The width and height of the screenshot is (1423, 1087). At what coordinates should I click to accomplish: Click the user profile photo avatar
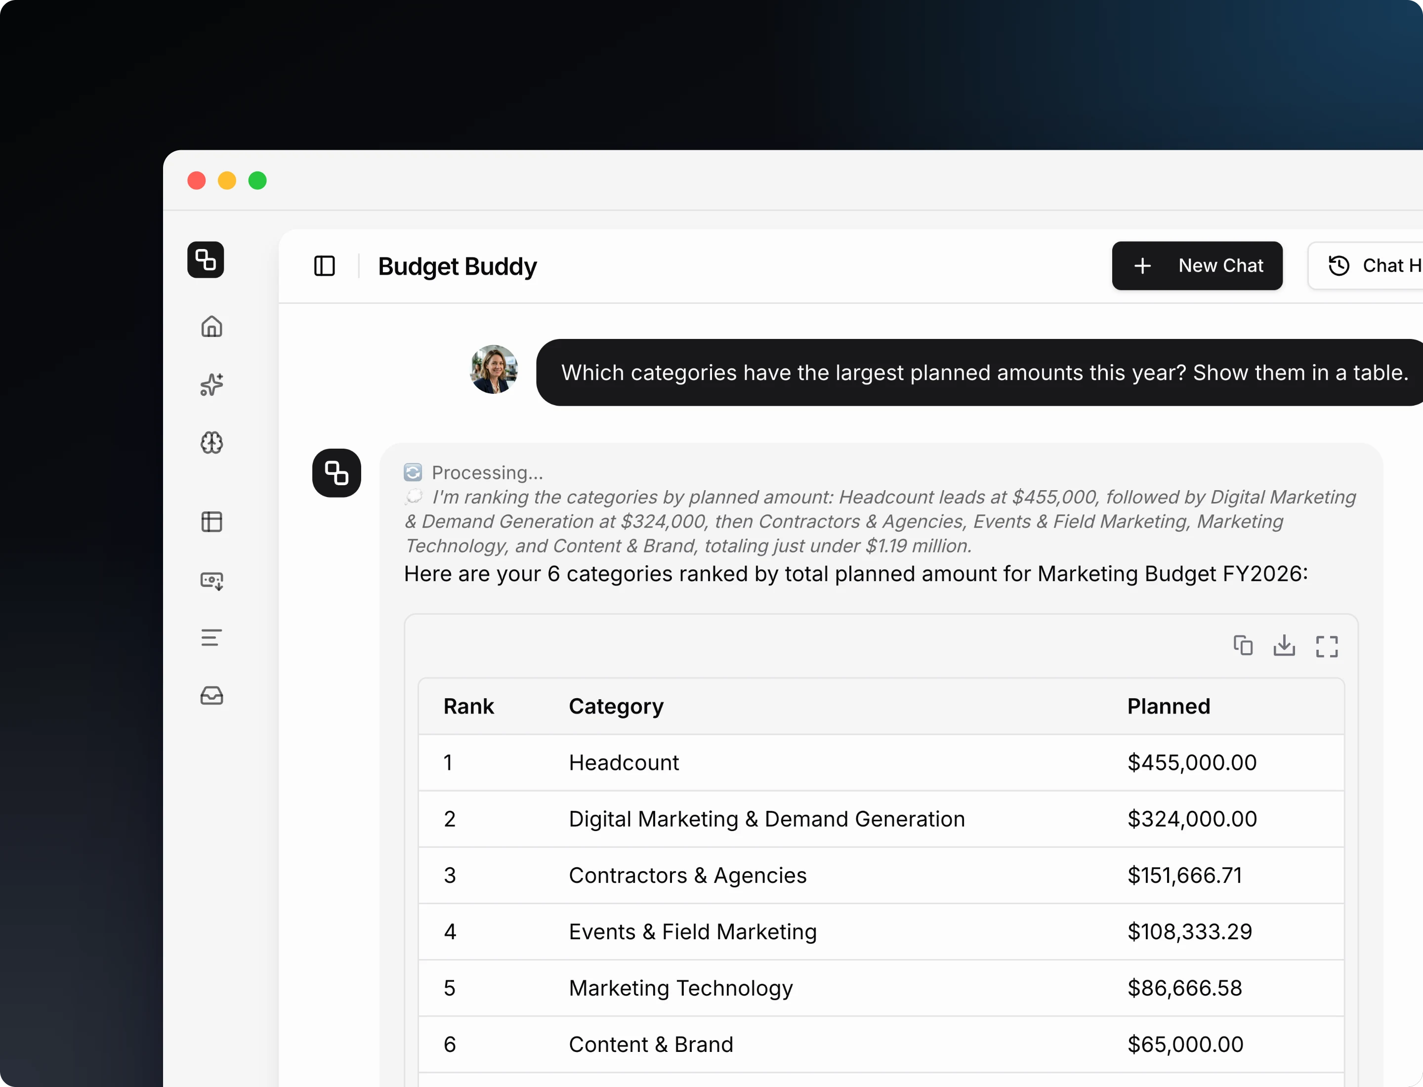pos(494,370)
